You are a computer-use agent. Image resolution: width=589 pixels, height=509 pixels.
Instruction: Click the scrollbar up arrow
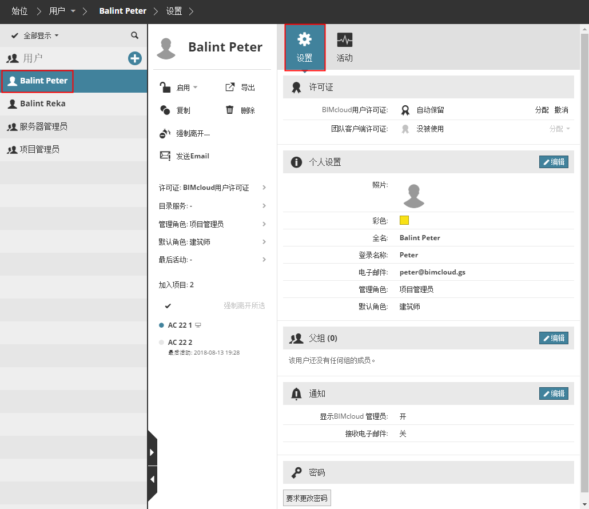pyautogui.click(x=584, y=29)
